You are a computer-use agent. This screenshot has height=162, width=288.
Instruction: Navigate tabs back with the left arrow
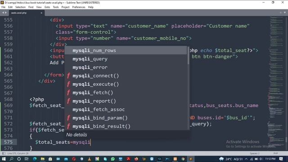pos(3,13)
